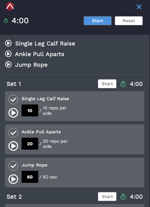
Task: Edit the Ankle Pull Aparts reps field showing 20
Action: (30, 144)
